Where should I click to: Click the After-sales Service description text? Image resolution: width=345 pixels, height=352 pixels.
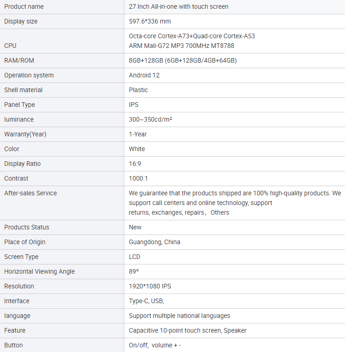[235, 203]
